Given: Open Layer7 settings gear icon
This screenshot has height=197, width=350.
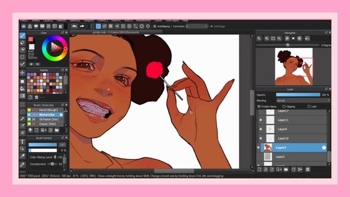Looking at the screenshot, I should (x=324, y=148).
